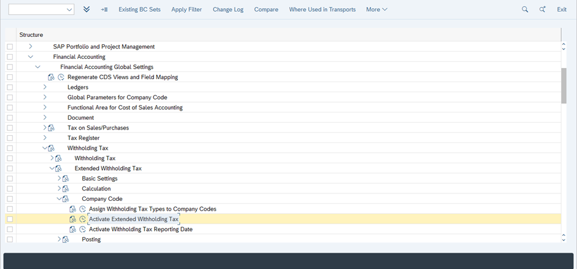This screenshot has width=577, height=269.
Task: Expand the Calculation node
Action: coord(59,189)
